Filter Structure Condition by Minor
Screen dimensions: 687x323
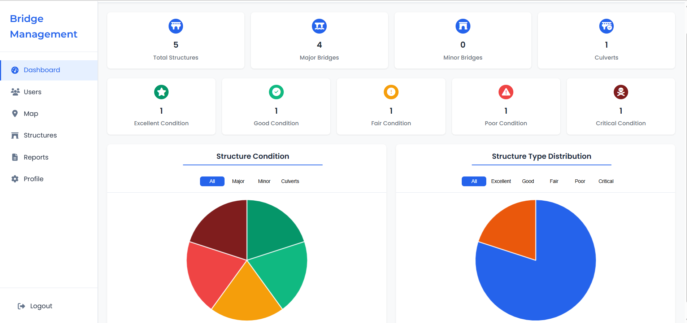pos(264,181)
